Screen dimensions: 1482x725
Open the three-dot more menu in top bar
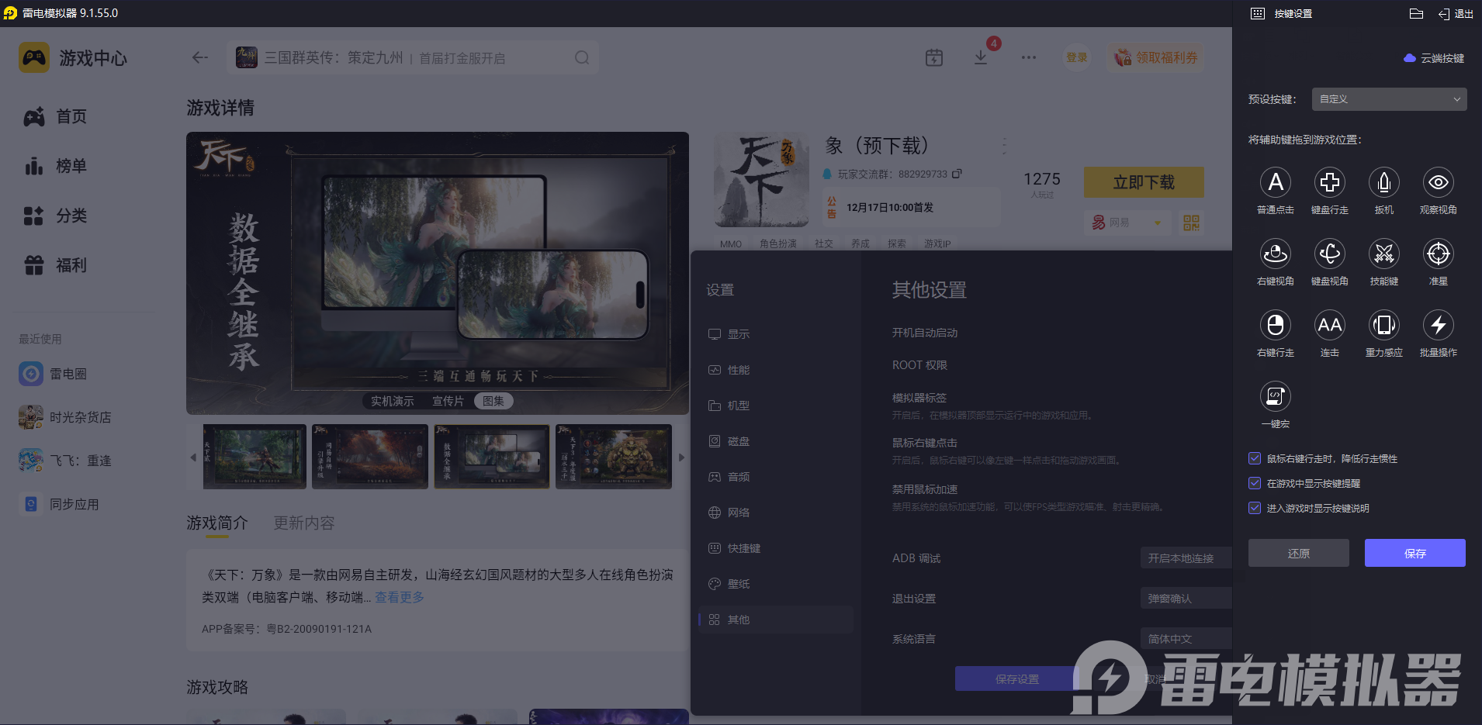point(1029,57)
